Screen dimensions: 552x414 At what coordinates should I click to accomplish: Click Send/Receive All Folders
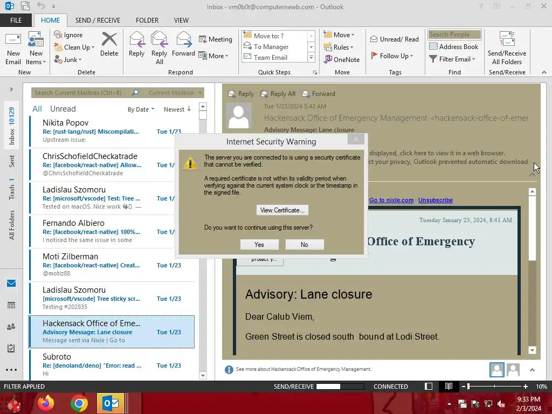tap(507, 48)
